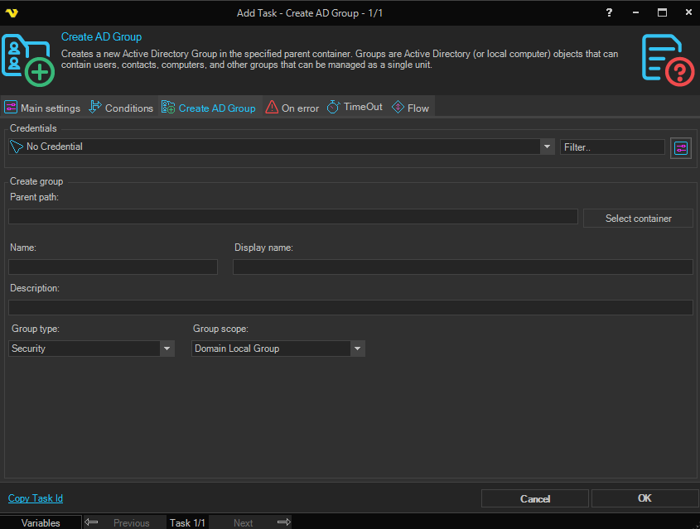
Task: Click the title bar question mark help
Action: coord(610,13)
